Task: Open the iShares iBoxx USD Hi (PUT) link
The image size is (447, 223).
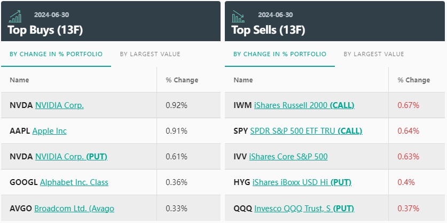Action: tap(302, 182)
